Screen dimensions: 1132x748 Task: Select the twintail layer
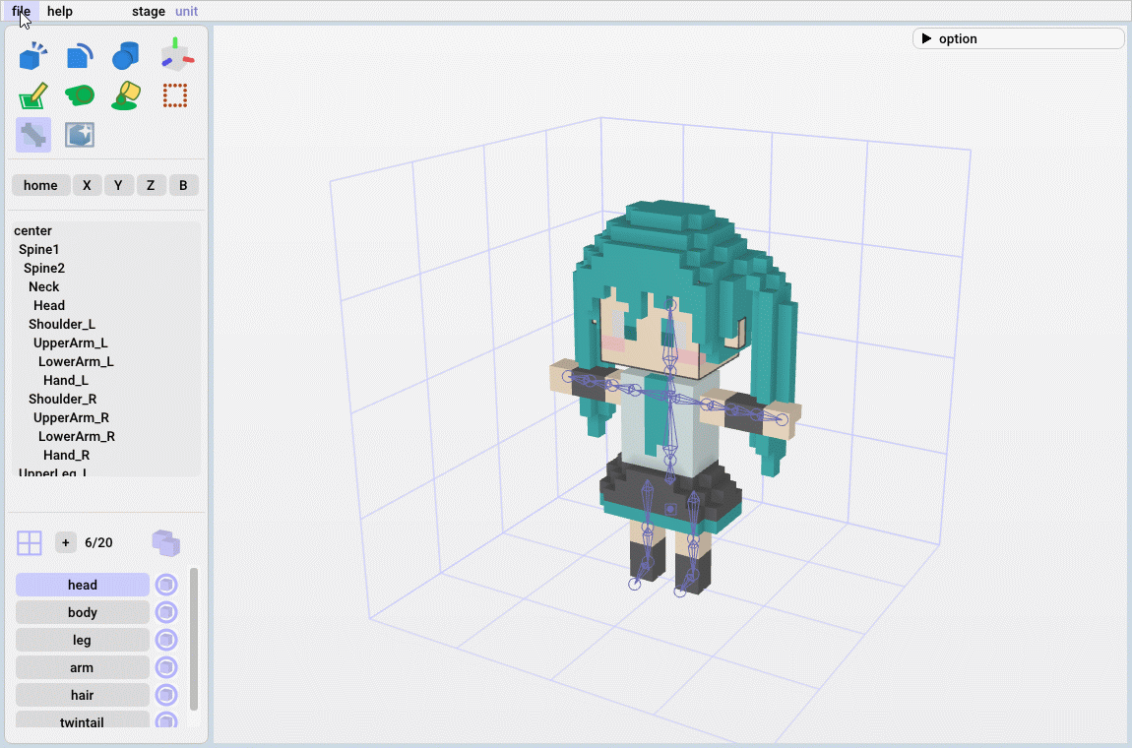tap(83, 719)
